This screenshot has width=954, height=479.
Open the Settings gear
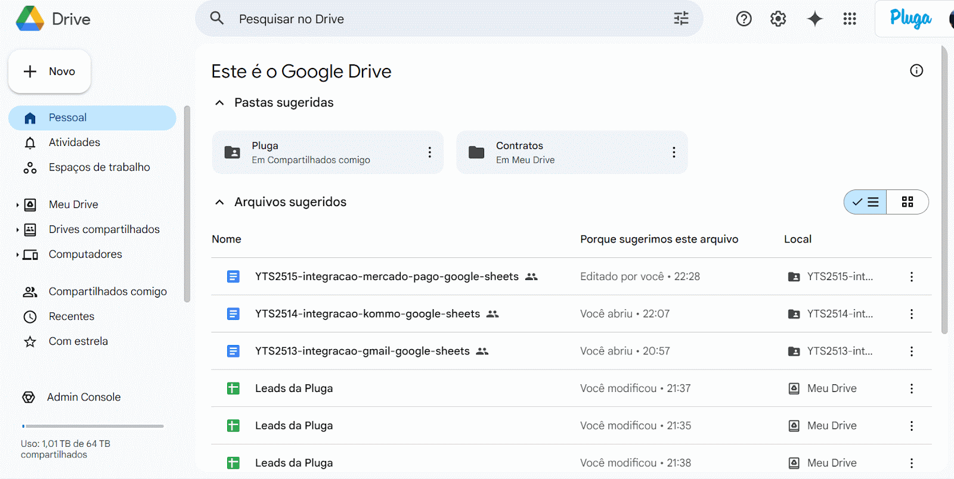(778, 19)
